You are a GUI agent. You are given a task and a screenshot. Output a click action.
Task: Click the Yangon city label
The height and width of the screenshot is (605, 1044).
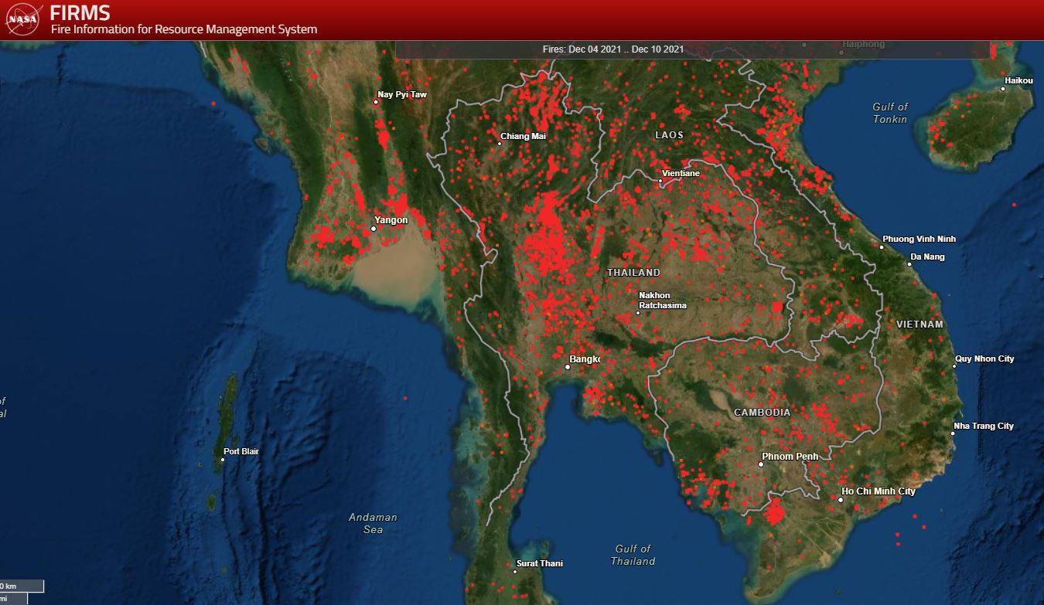(x=391, y=220)
